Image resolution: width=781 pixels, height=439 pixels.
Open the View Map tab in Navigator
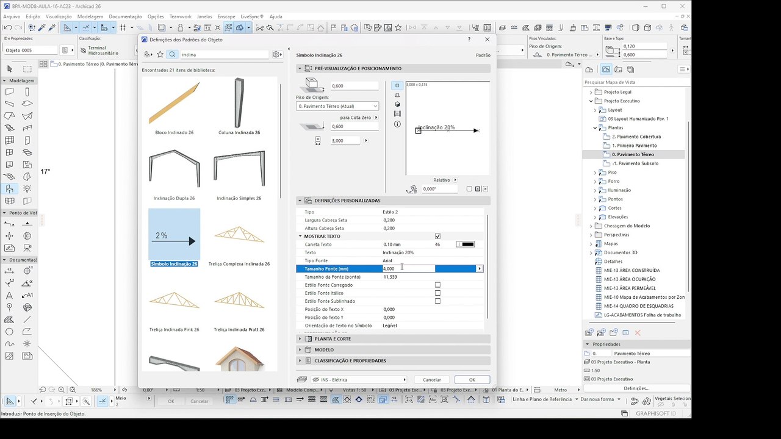pyautogui.click(x=605, y=70)
